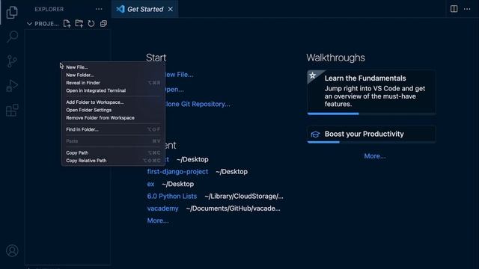Split the editor to the right
The height and width of the screenshot is (269, 479).
click(454, 9)
